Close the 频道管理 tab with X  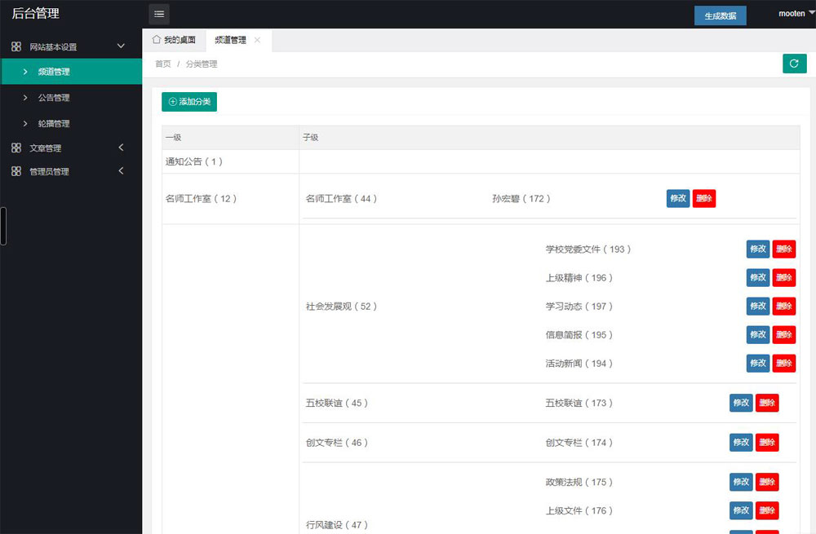tap(258, 40)
